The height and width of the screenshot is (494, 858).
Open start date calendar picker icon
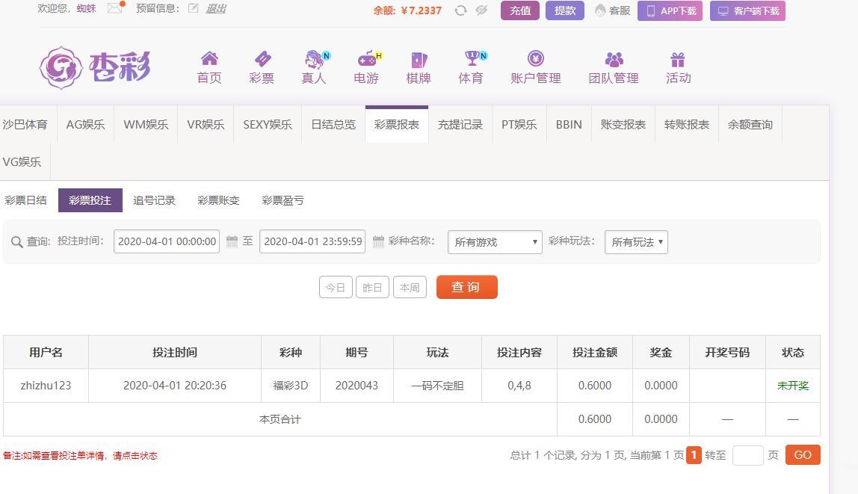coord(232,241)
